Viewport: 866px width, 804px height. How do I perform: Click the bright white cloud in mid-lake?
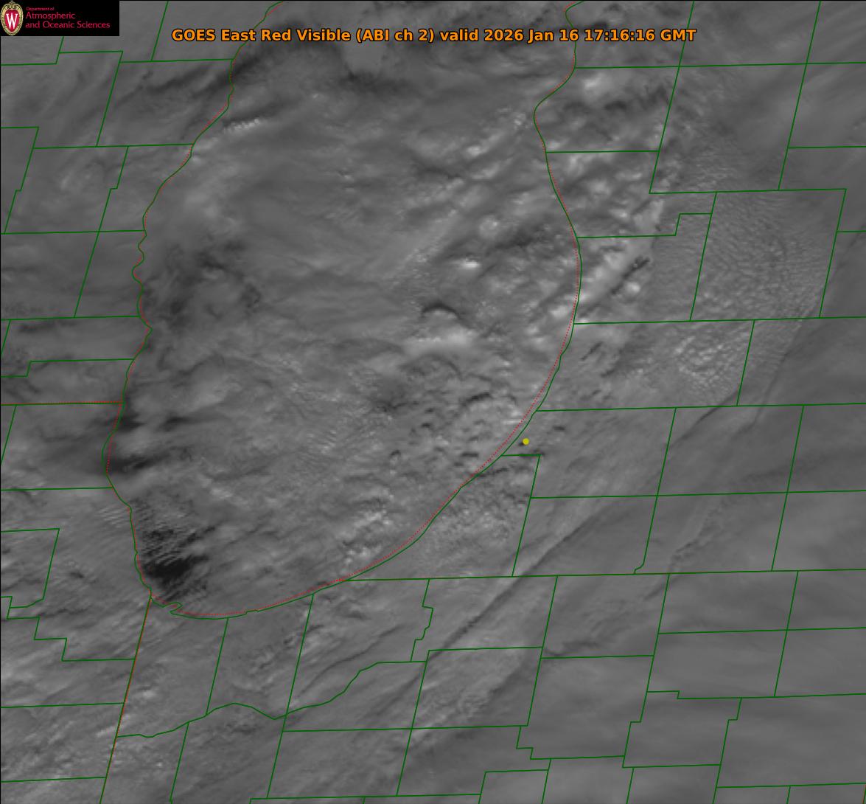click(x=469, y=263)
